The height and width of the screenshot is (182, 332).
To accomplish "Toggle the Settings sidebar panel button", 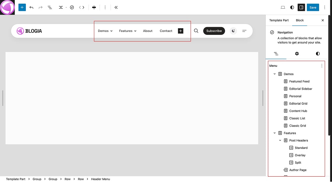I will [301, 7].
